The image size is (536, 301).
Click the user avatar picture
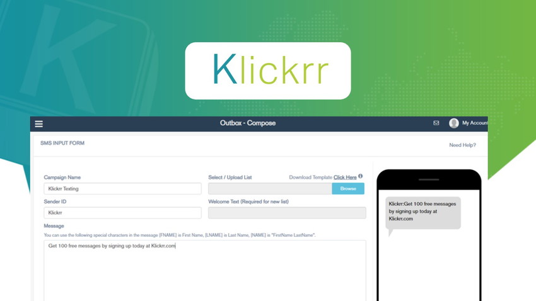[x=454, y=123]
